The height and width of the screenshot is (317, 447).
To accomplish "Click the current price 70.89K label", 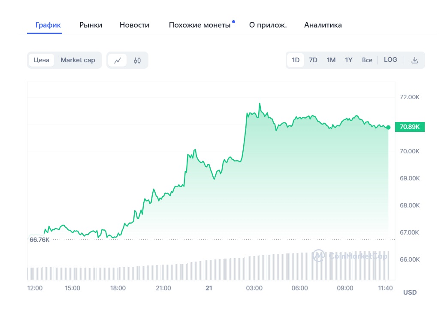I will point(409,127).
